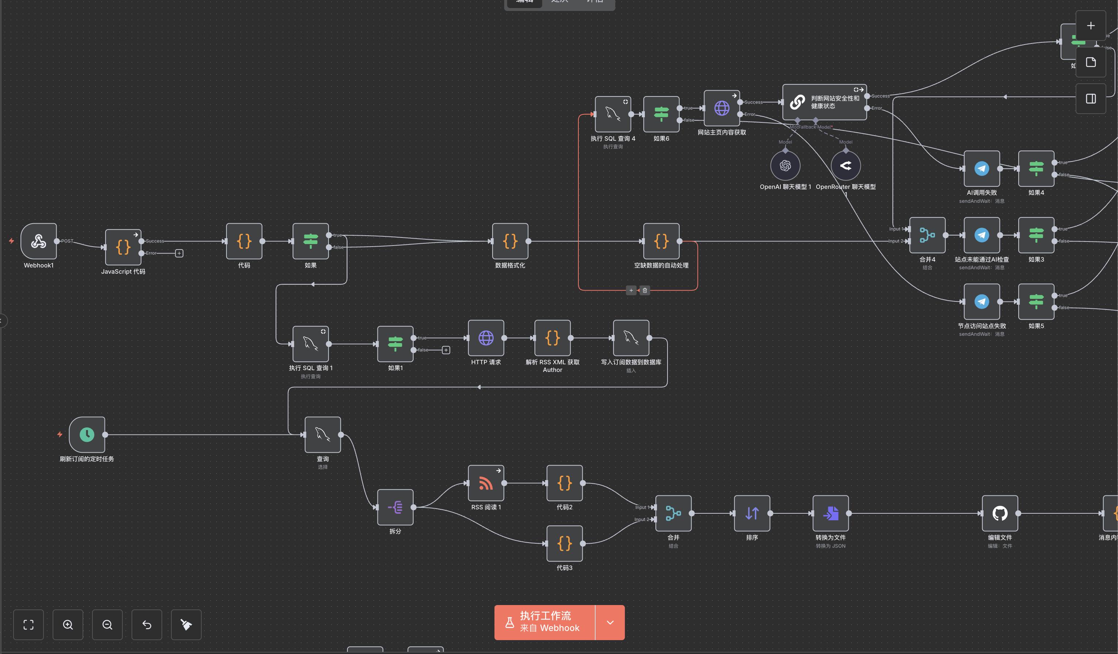Image resolution: width=1118 pixels, height=654 pixels.
Task: Click the GitHub 编辑文件 node
Action: pos(1000,513)
